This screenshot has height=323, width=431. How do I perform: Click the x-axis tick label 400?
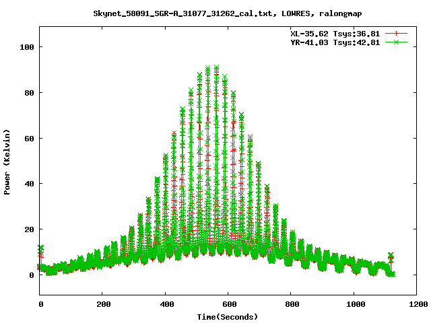click(x=167, y=304)
